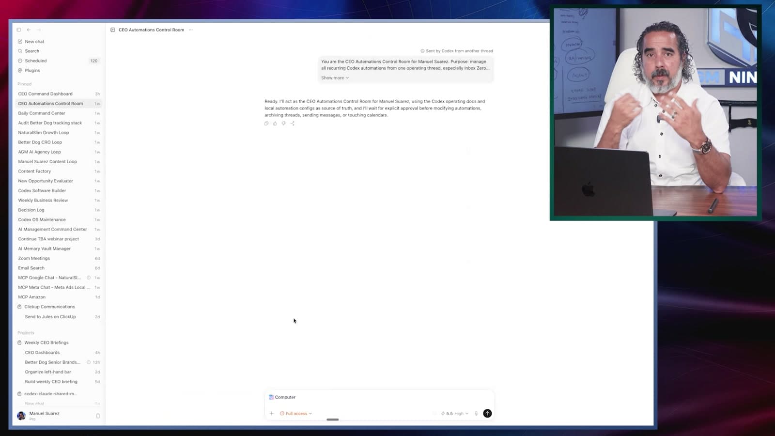The width and height of the screenshot is (775, 436).
Task: Toggle the sidebar panel icon
Action: click(x=19, y=30)
